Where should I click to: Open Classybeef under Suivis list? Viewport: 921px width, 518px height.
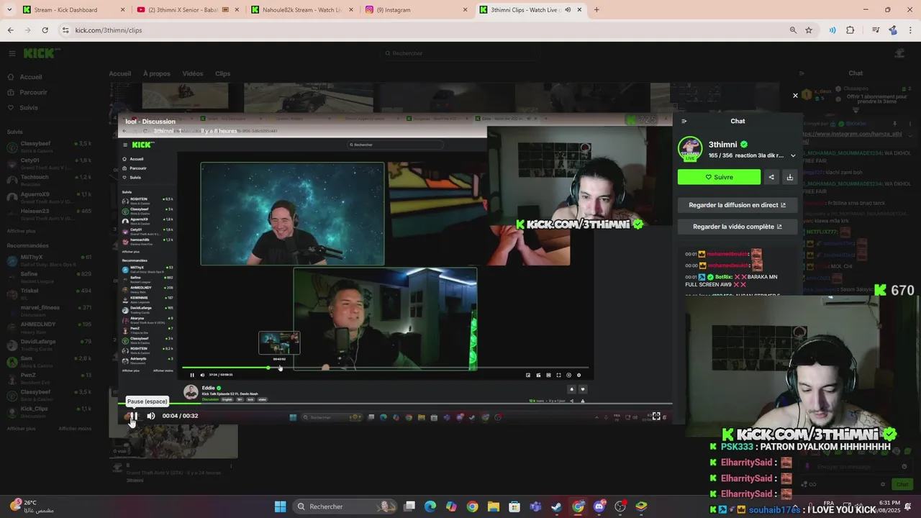pyautogui.click(x=49, y=146)
